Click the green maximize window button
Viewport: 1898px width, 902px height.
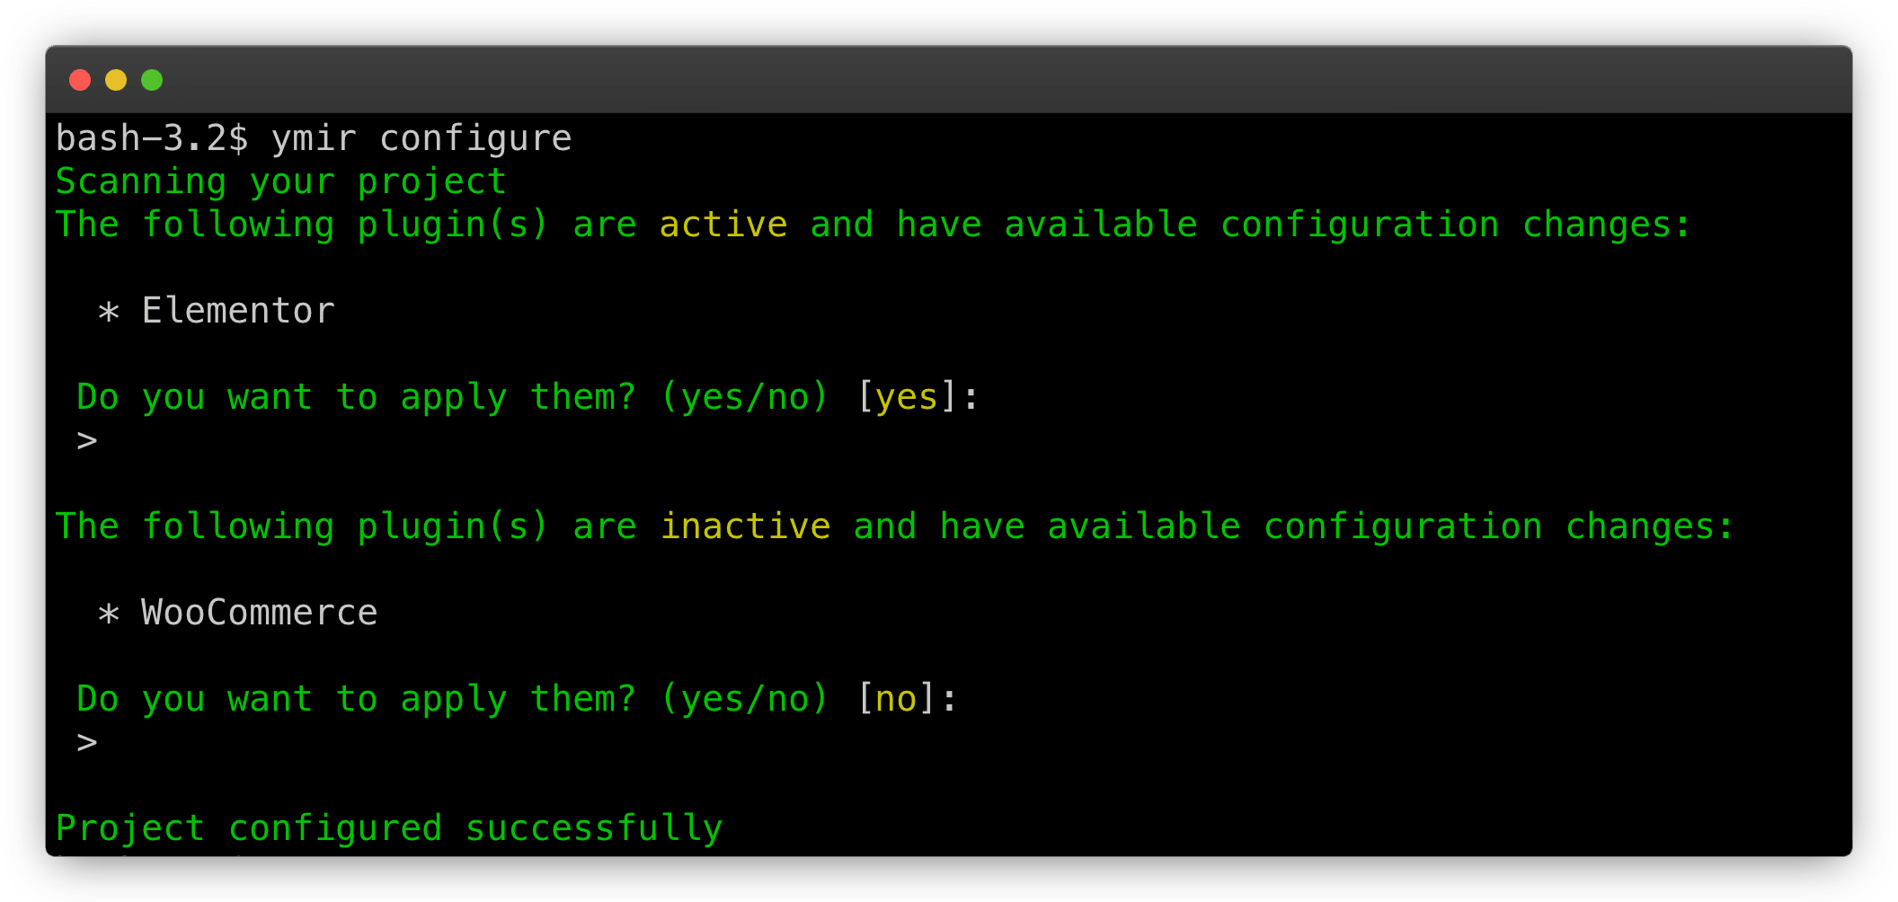(x=152, y=80)
